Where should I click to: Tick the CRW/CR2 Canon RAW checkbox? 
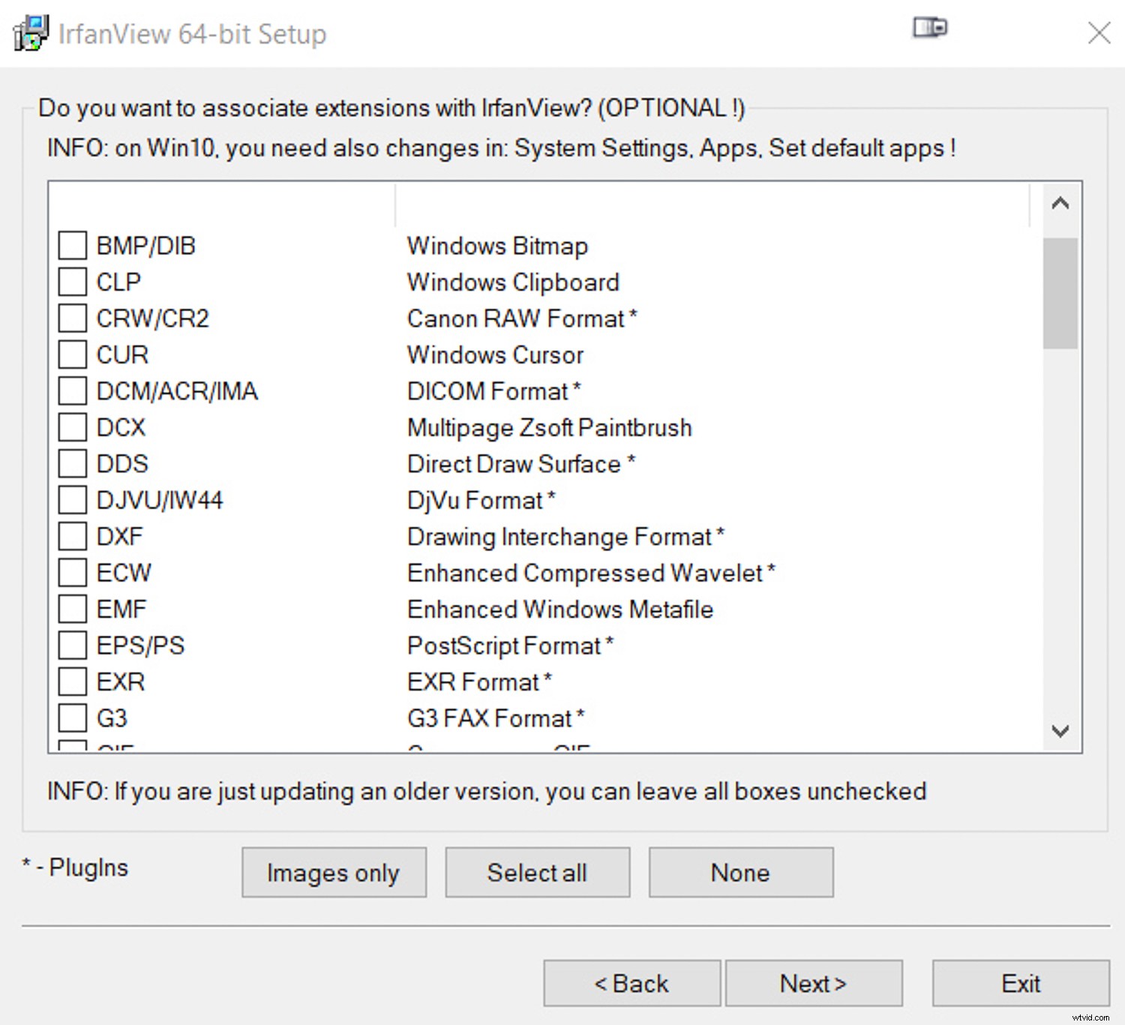(x=73, y=318)
